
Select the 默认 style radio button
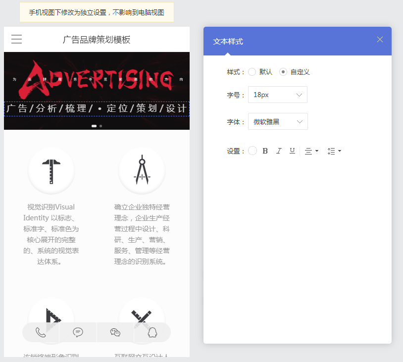coord(252,72)
